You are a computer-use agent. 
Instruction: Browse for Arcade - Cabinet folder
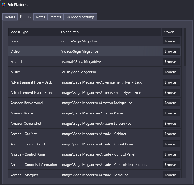point(171,134)
